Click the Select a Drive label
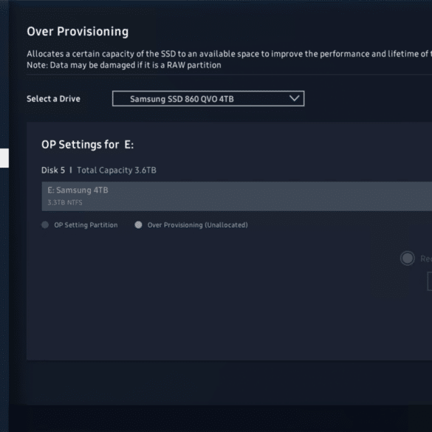The height and width of the screenshot is (432, 432). click(x=53, y=99)
